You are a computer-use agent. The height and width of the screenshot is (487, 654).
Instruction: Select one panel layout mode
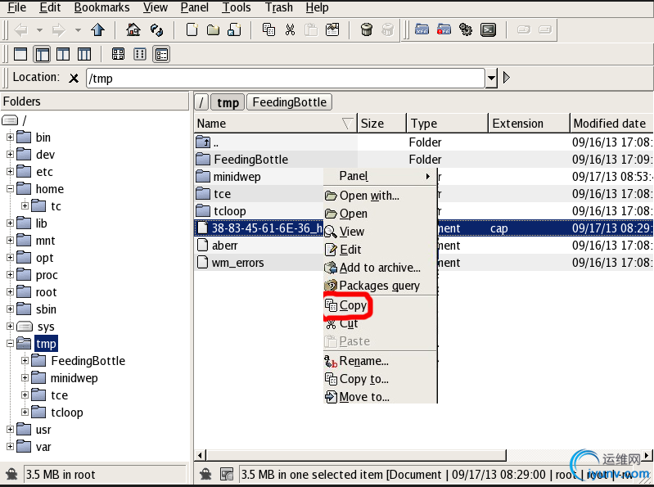coord(20,54)
